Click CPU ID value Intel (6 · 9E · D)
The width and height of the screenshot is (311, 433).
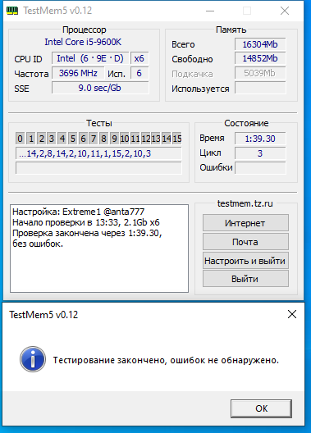pyautogui.click(x=90, y=58)
